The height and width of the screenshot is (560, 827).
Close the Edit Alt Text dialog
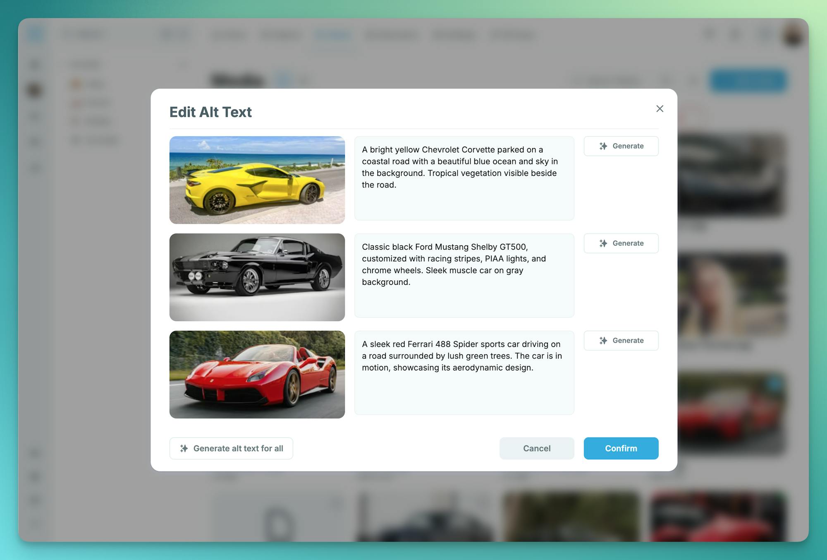660,109
